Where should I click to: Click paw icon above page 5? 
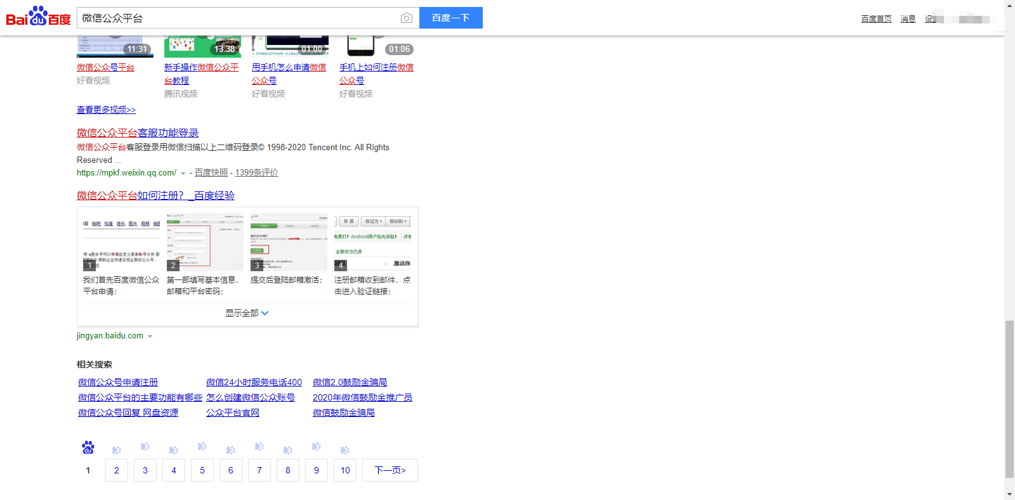click(202, 447)
